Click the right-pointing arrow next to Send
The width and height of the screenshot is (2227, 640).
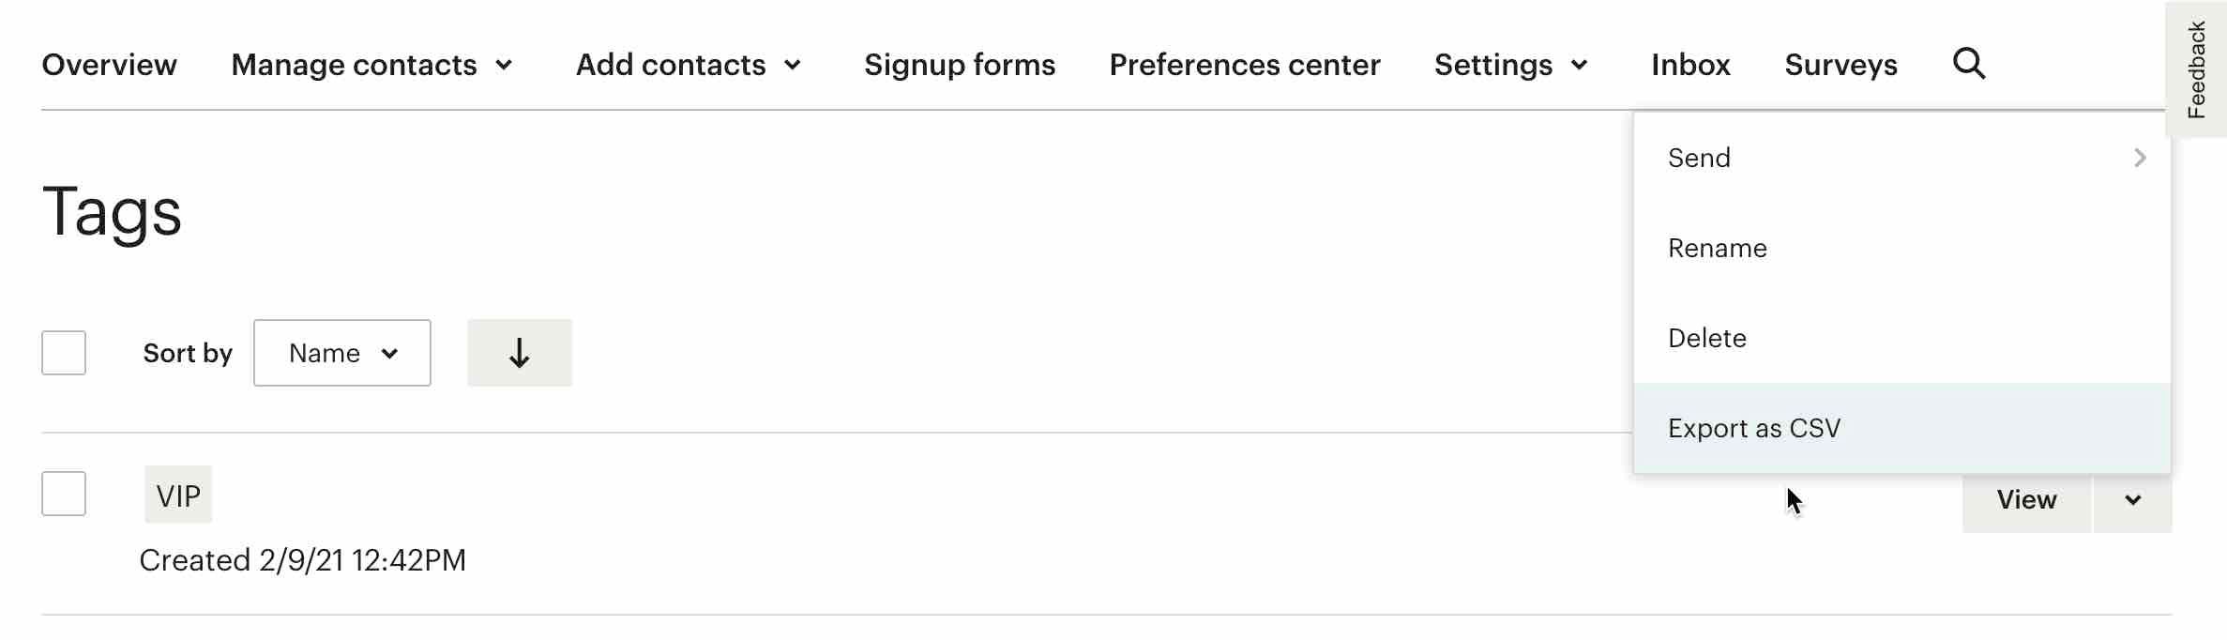click(x=2139, y=158)
